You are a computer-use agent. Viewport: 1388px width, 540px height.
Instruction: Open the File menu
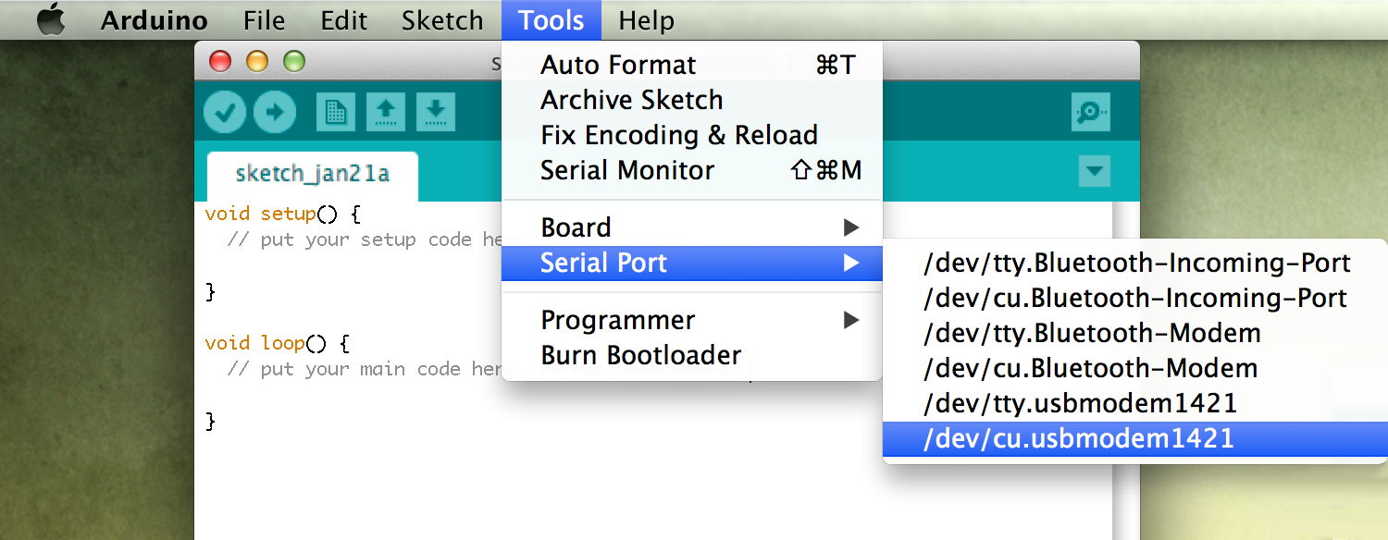click(x=264, y=20)
